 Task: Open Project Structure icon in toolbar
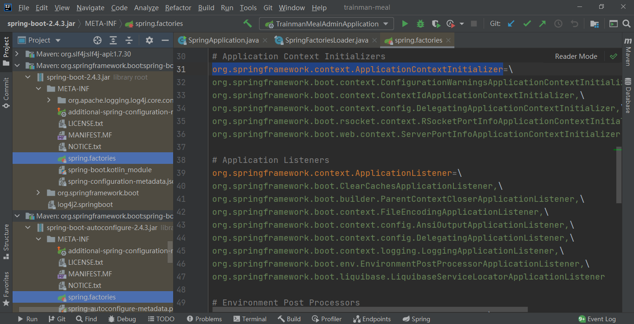click(x=594, y=24)
